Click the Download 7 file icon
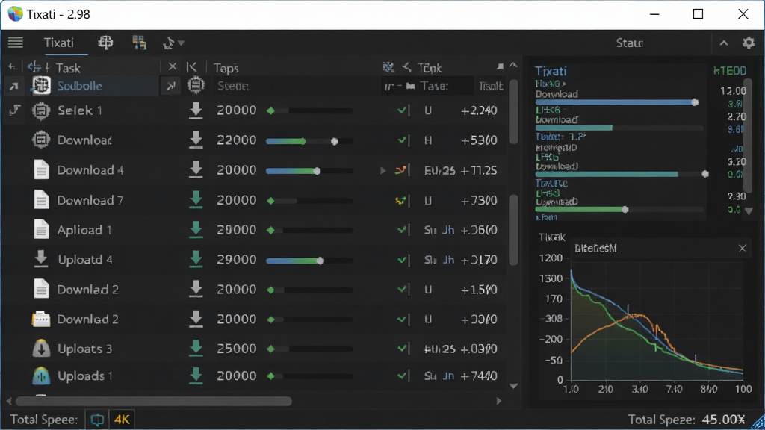The height and width of the screenshot is (430, 765). pyautogui.click(x=42, y=200)
